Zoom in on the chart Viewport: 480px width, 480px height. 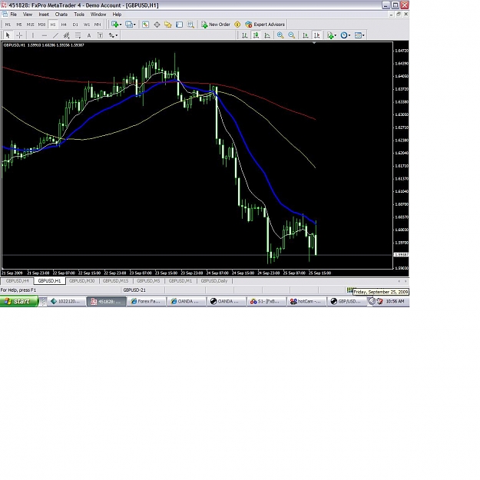click(280, 35)
